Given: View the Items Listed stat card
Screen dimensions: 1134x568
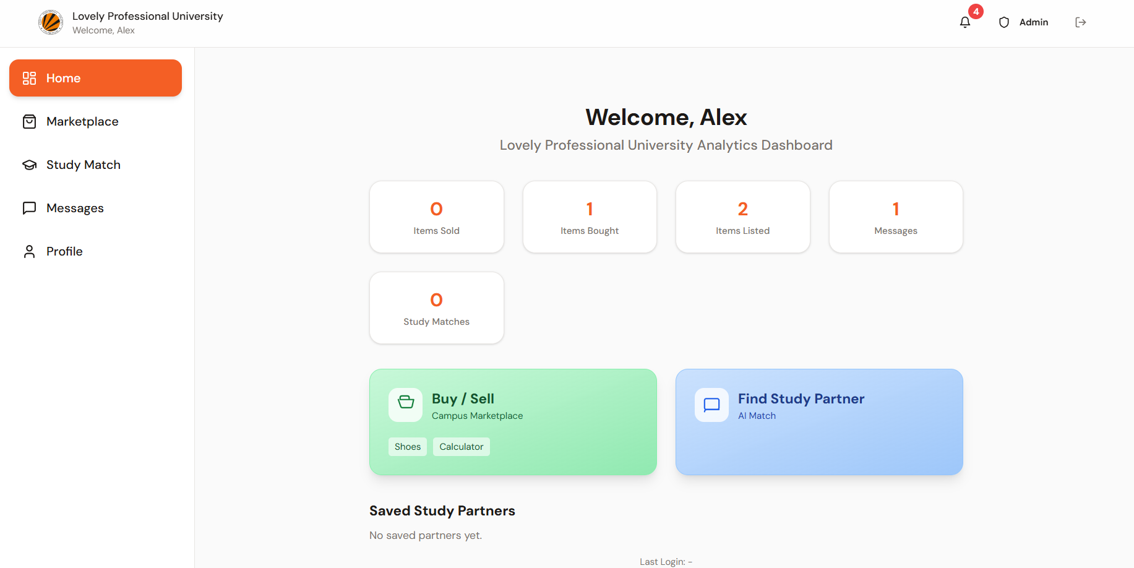Looking at the screenshot, I should (x=742, y=217).
